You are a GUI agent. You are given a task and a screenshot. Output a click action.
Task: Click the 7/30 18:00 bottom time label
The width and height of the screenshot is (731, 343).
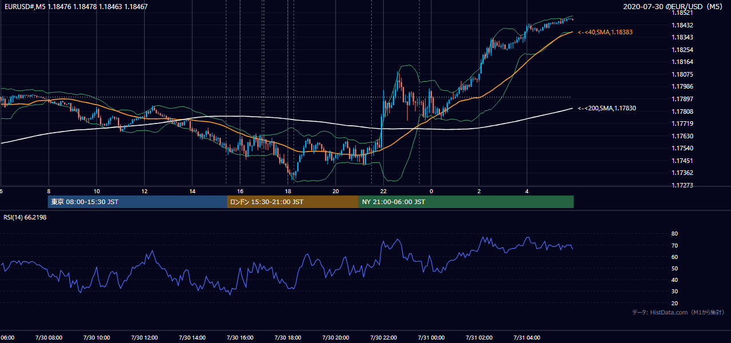288,338
